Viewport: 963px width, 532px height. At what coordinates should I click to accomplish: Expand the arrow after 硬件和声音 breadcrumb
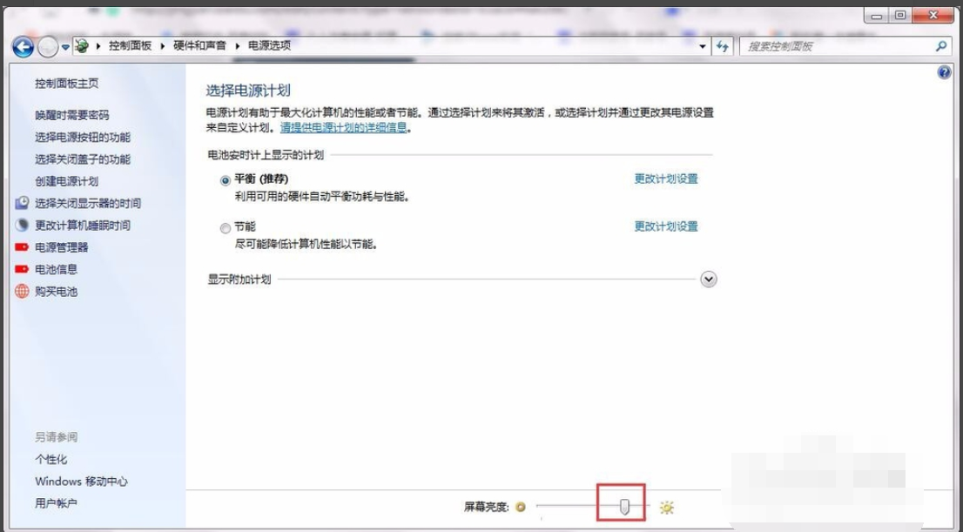(x=237, y=46)
